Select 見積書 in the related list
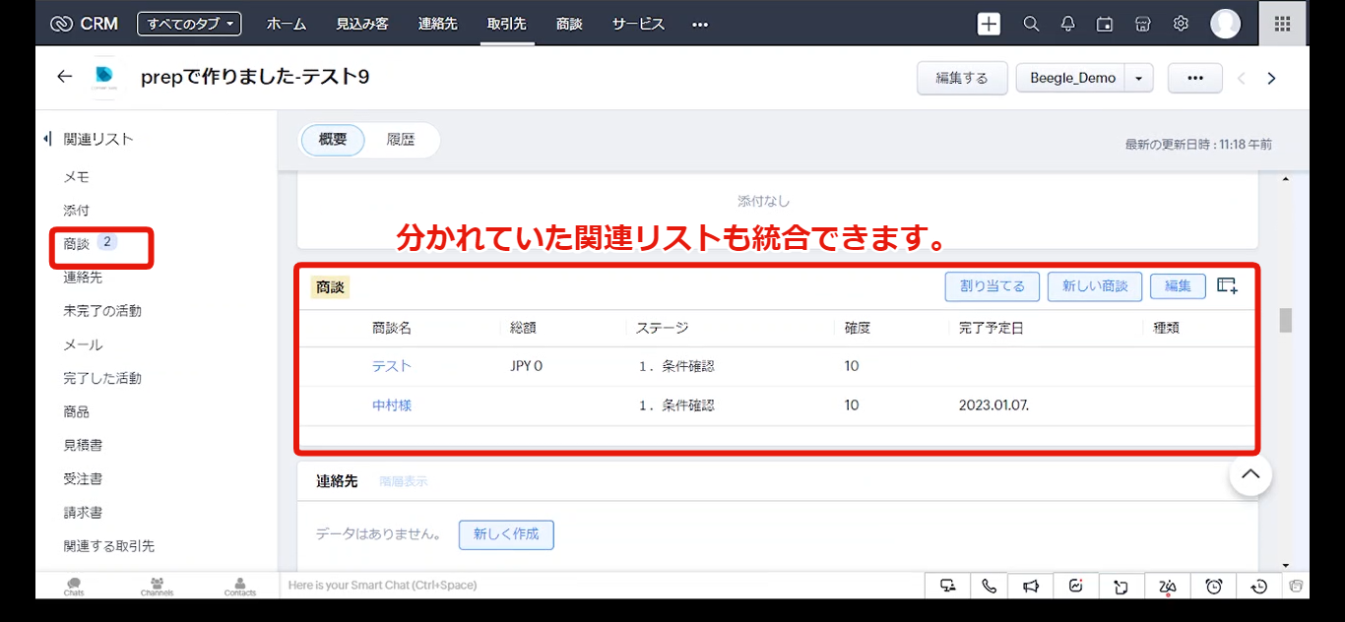This screenshot has width=1345, height=622. point(83,445)
